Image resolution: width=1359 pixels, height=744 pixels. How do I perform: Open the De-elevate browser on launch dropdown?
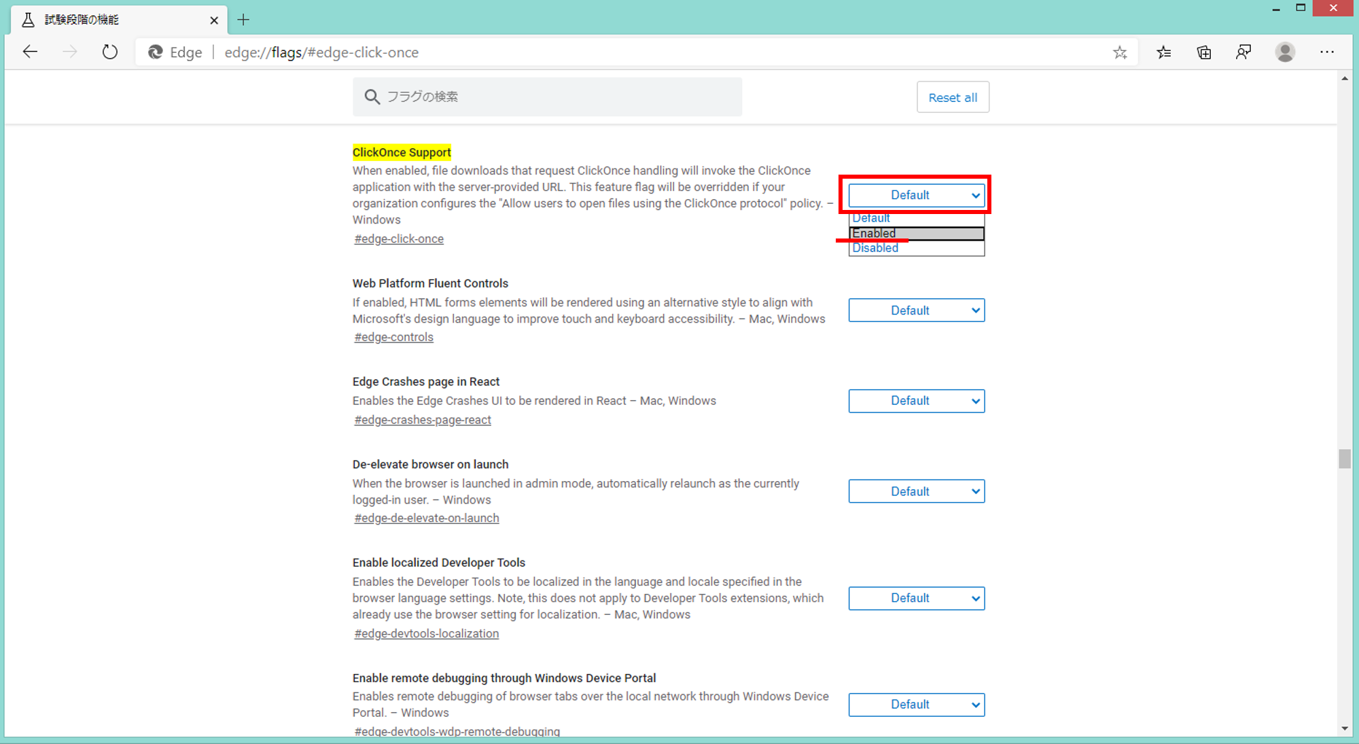[916, 491]
